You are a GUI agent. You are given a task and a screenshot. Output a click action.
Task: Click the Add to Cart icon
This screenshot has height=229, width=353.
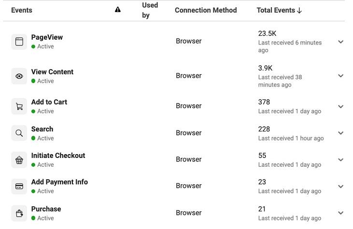tap(19, 107)
